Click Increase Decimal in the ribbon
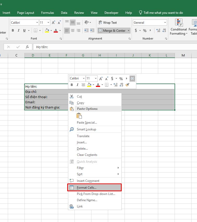The image size is (197, 222). click(x=158, y=30)
